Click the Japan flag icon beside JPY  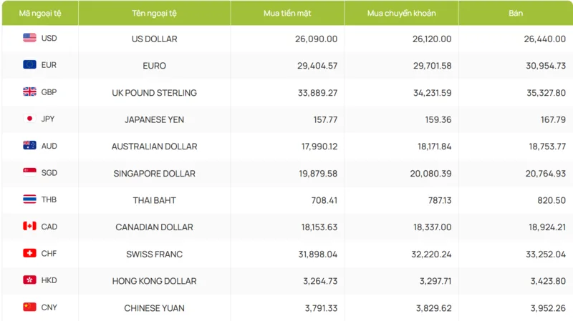(x=29, y=119)
